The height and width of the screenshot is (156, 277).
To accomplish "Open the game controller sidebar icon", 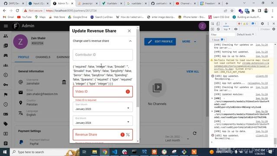I will (x=6, y=55).
